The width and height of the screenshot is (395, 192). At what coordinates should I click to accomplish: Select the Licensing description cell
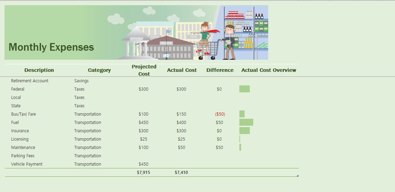tap(20, 139)
